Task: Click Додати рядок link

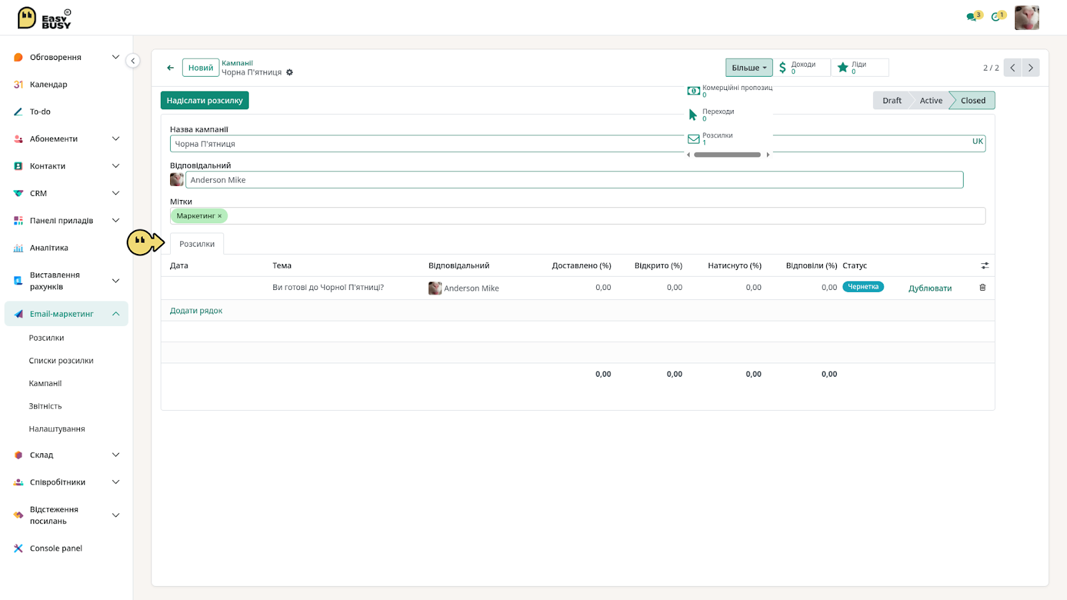Action: (196, 311)
